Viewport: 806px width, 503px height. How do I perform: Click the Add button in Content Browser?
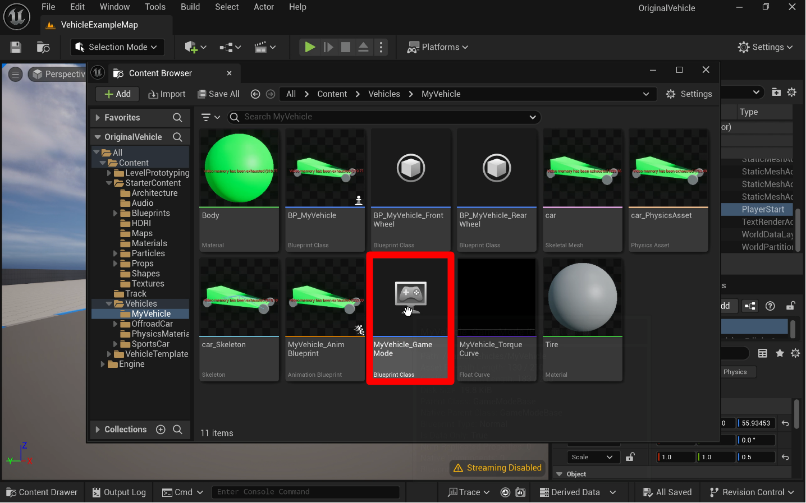117,94
